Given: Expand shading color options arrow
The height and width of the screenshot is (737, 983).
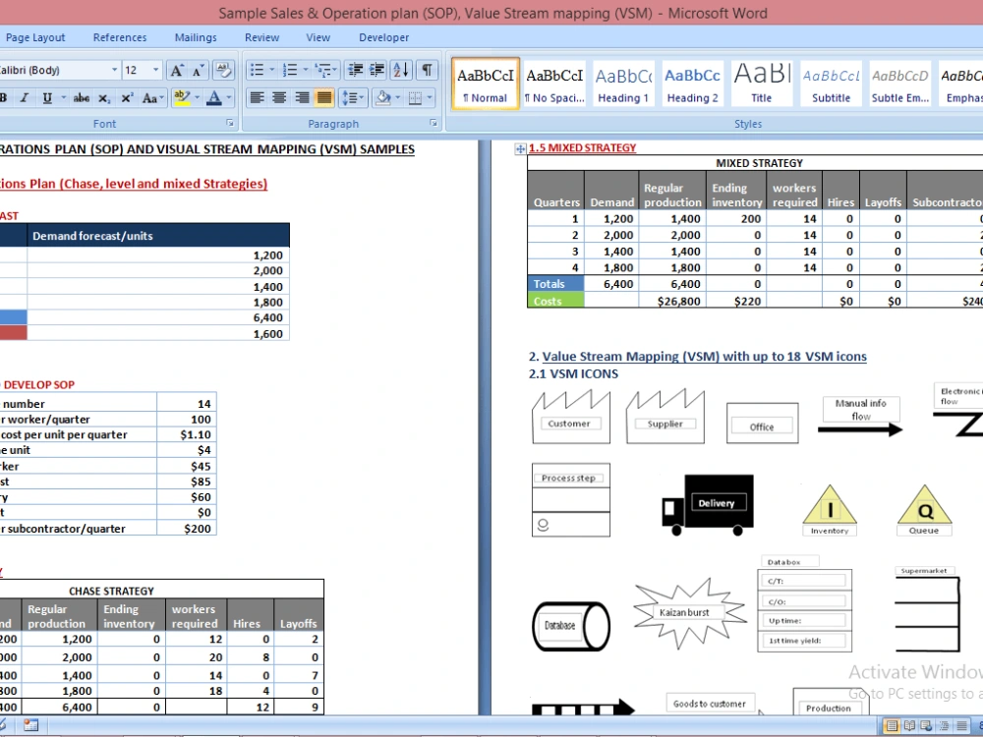Looking at the screenshot, I should 397,97.
